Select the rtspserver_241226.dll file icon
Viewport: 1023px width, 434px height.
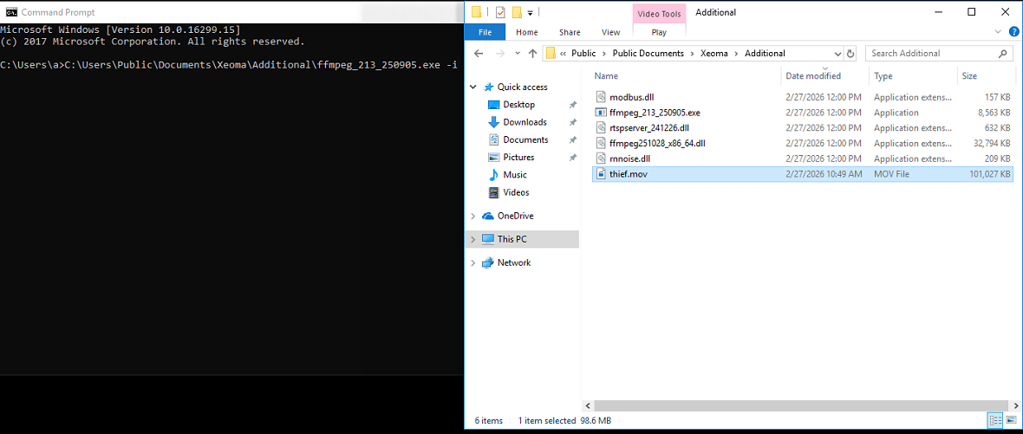[x=601, y=127]
